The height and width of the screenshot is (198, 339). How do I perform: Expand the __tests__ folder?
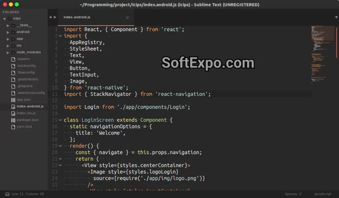[x=8, y=25]
